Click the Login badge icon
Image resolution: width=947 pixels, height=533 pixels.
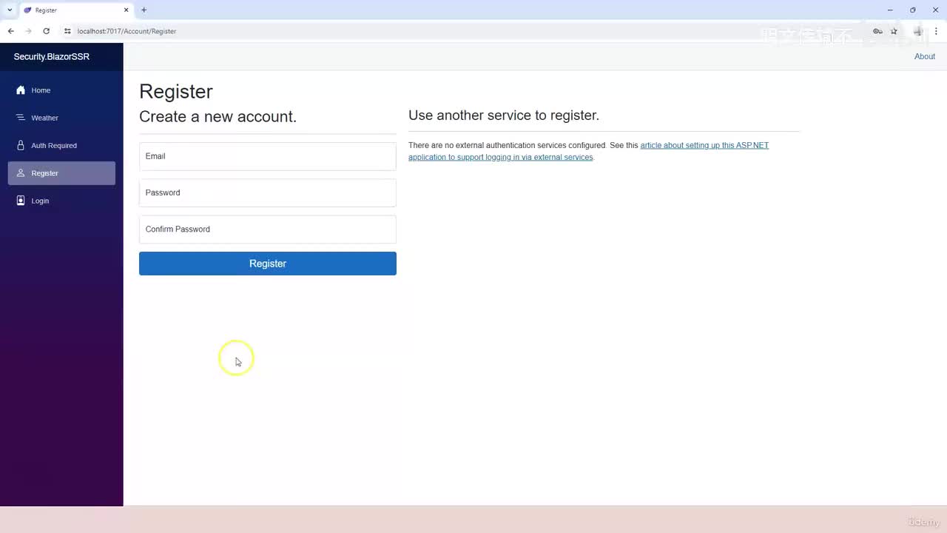pos(21,201)
